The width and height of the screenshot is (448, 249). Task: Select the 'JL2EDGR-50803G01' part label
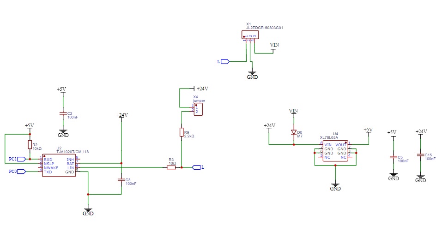pos(265,28)
